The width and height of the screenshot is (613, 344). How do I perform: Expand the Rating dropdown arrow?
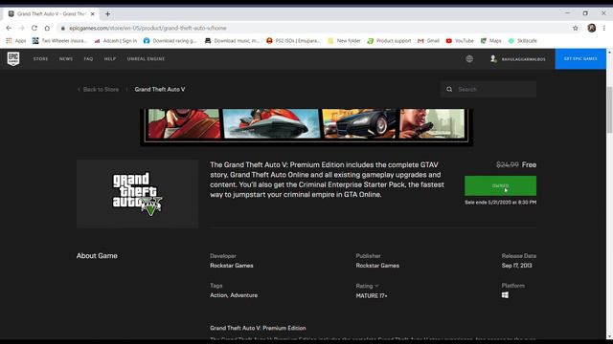376,286
